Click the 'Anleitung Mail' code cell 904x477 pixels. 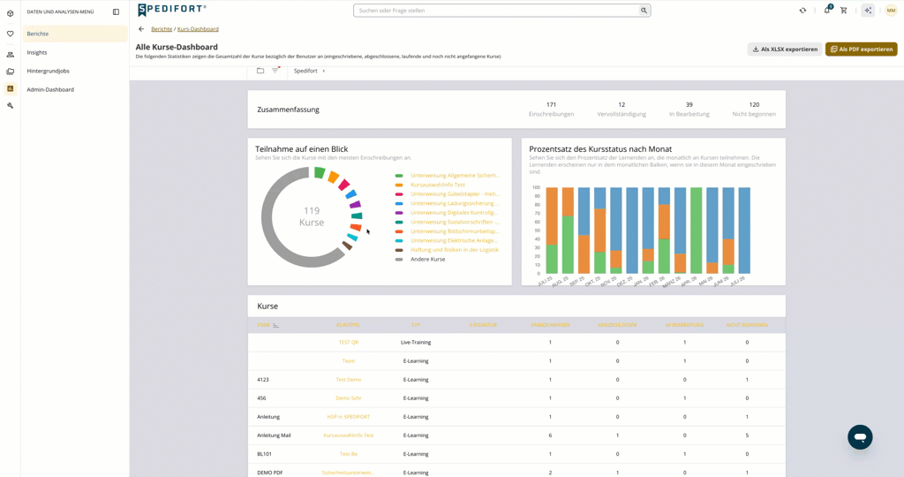(x=274, y=435)
